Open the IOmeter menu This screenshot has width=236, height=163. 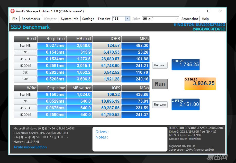tap(50, 19)
